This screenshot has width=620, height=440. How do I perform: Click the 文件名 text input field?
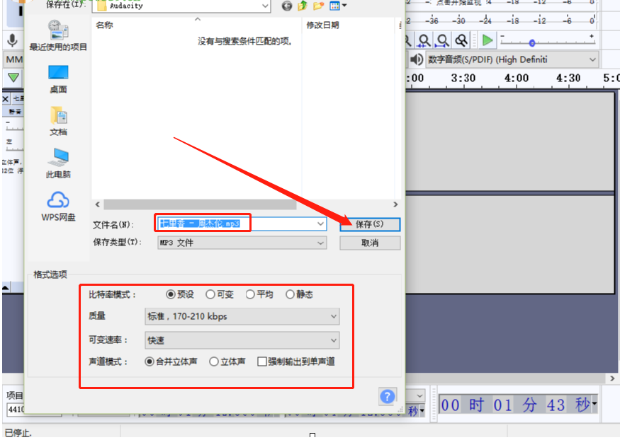click(x=242, y=224)
